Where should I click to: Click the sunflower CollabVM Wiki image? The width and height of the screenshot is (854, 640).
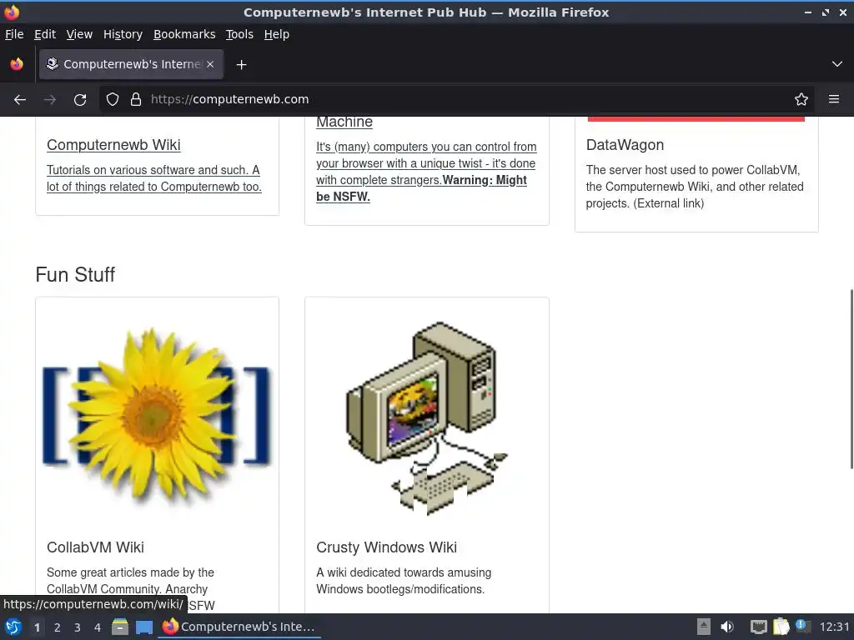click(x=157, y=417)
